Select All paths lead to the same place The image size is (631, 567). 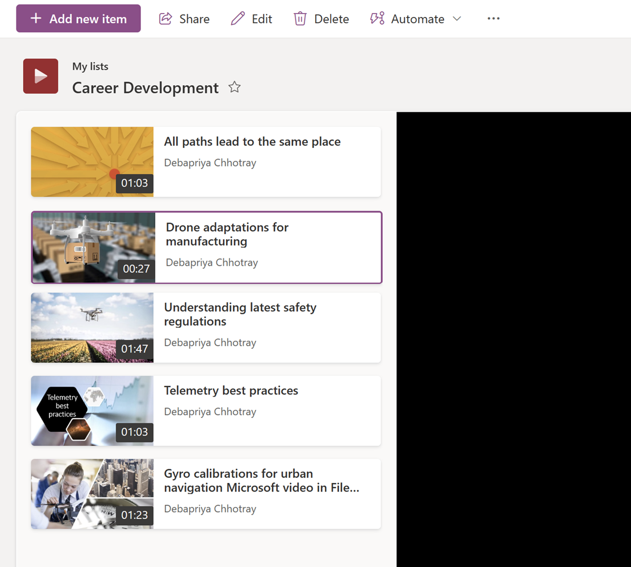pyautogui.click(x=252, y=142)
